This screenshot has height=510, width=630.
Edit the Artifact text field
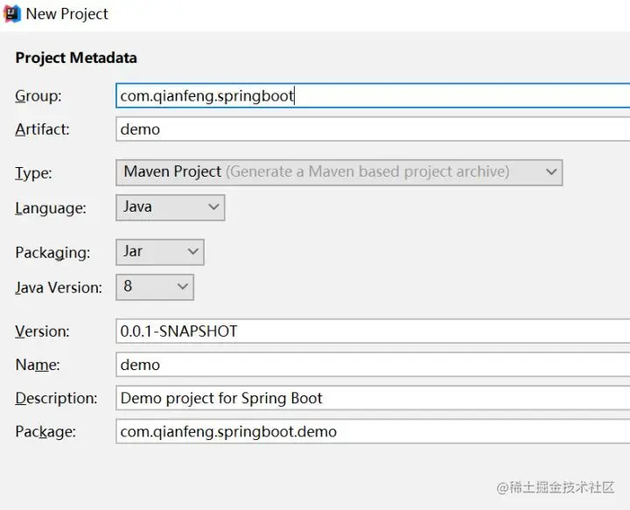pyautogui.click(x=373, y=129)
